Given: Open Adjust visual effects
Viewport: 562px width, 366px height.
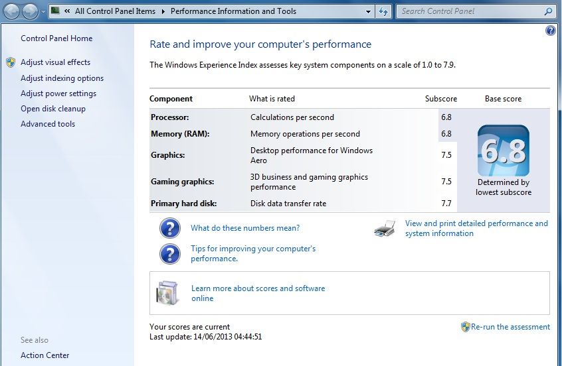Looking at the screenshot, I should 55,62.
